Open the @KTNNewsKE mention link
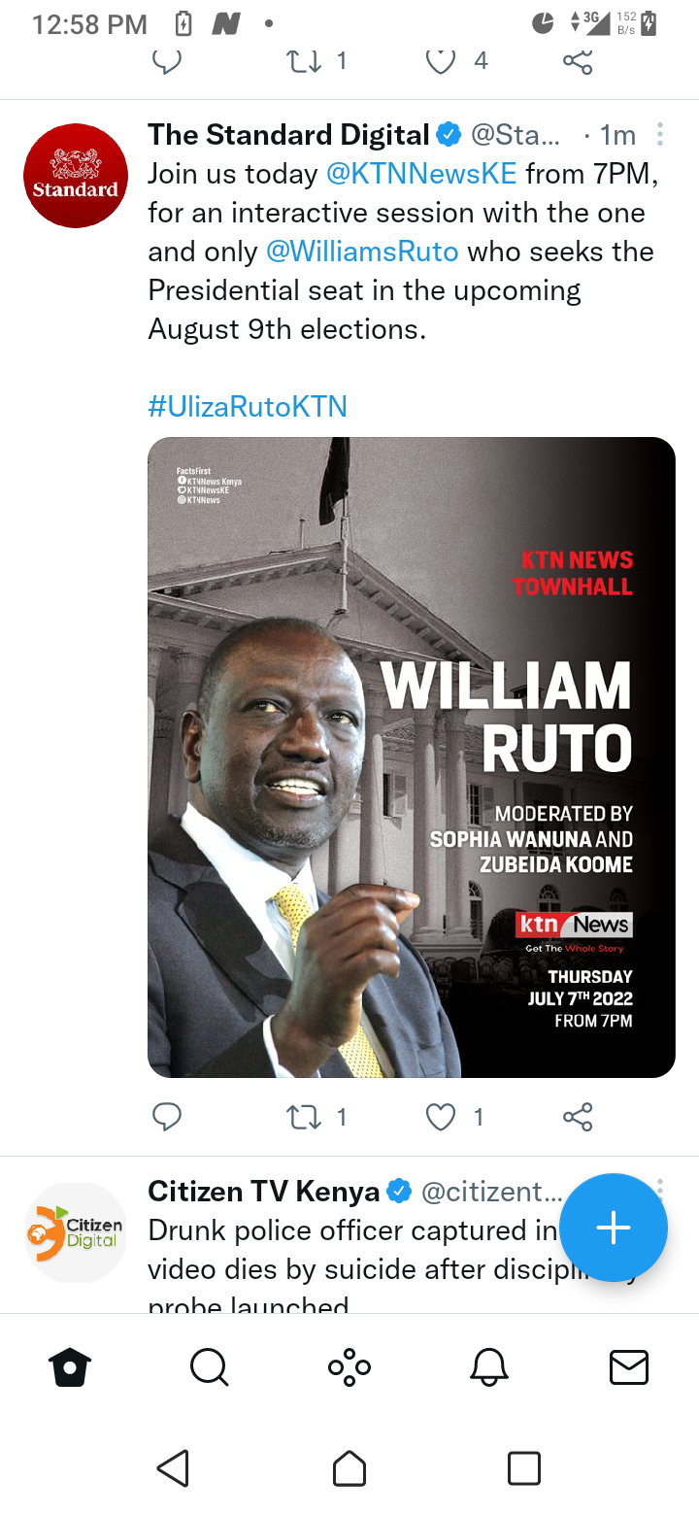This screenshot has width=699, height=1515. tap(421, 174)
